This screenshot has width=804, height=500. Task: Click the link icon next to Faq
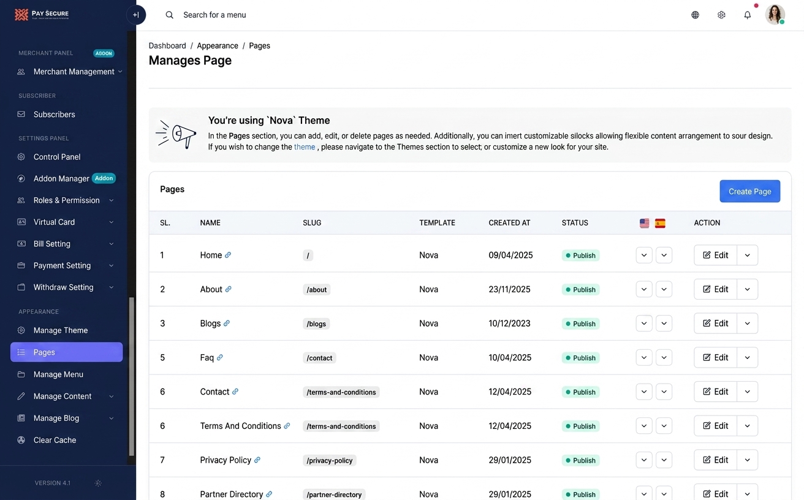click(220, 357)
